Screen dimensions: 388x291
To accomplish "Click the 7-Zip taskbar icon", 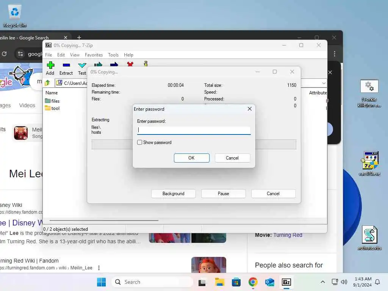I will (x=286, y=282).
